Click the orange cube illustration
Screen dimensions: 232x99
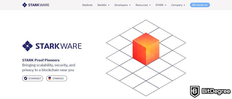click(146, 49)
